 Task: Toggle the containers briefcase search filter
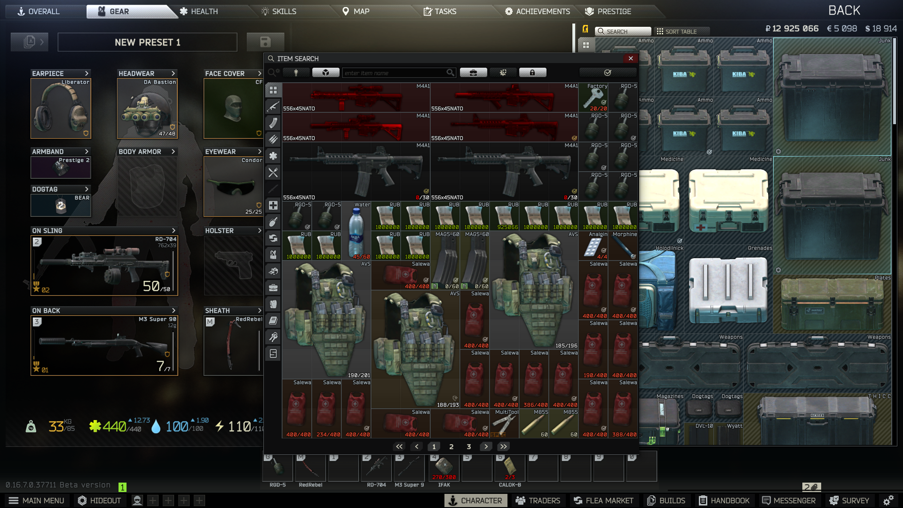click(473, 72)
